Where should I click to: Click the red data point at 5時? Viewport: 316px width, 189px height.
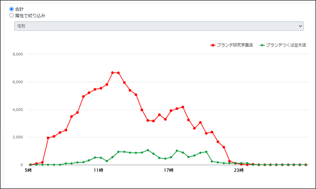pos(31,165)
